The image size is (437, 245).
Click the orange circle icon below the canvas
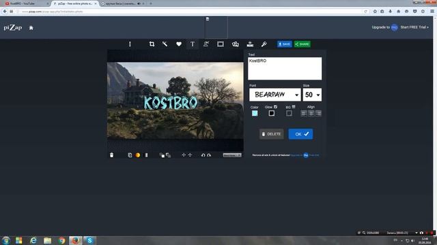coord(138,155)
